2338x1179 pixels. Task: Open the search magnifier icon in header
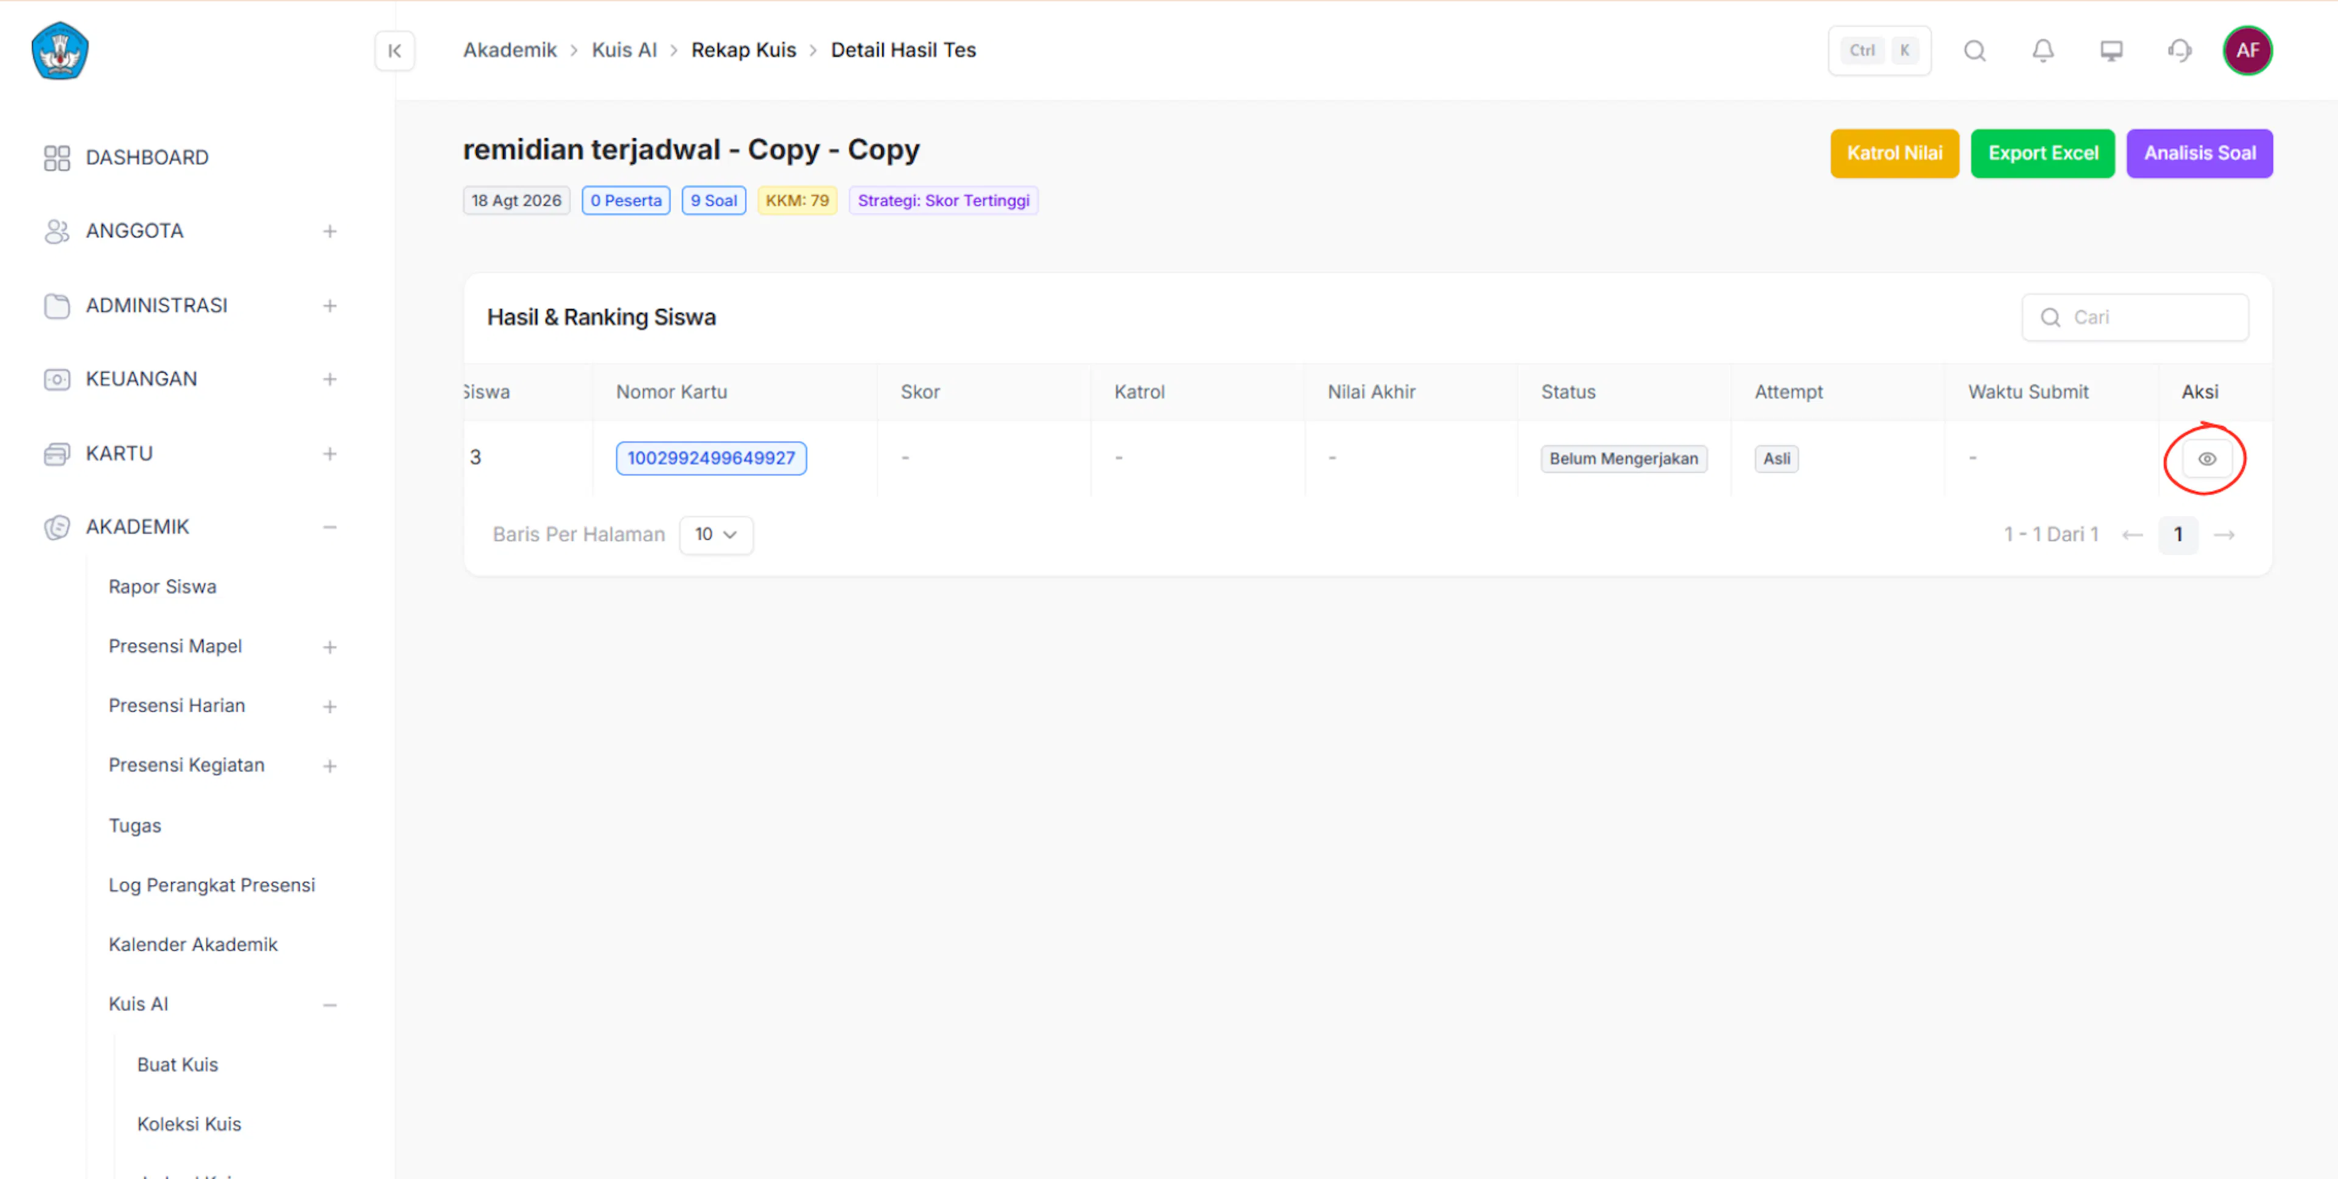pyautogui.click(x=1975, y=51)
